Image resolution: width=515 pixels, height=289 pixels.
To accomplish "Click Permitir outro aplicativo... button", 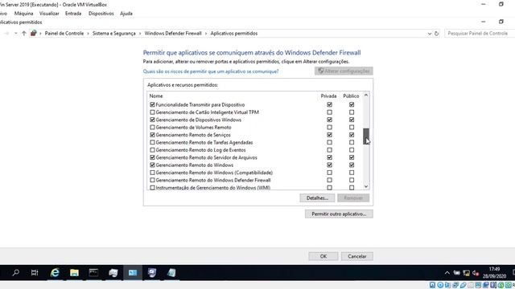I will coord(339,214).
